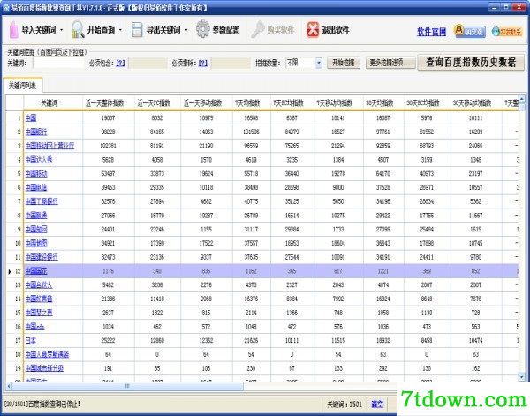Focus the 关键词 input field

tap(58, 63)
